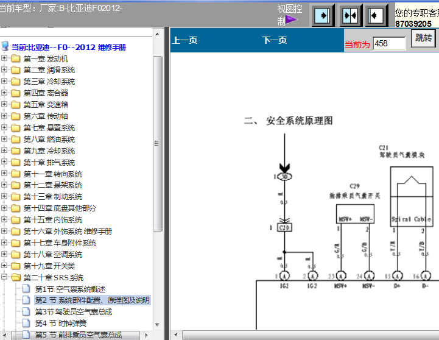
Task: Expand the 第十七章 车身附件系统 tree node
Action: (4, 243)
